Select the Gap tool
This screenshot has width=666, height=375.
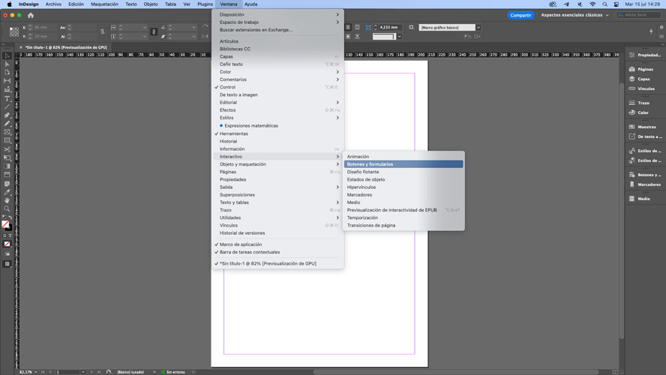pyautogui.click(x=7, y=81)
